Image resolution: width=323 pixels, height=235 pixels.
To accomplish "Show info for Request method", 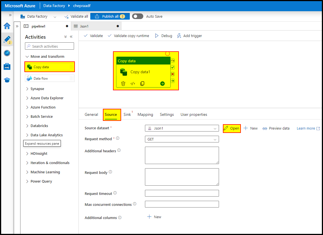I will (118, 138).
